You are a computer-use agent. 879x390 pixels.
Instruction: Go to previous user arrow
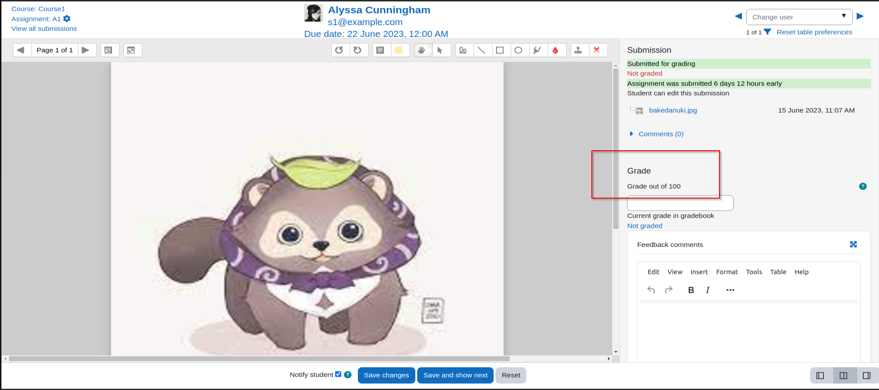click(x=739, y=16)
